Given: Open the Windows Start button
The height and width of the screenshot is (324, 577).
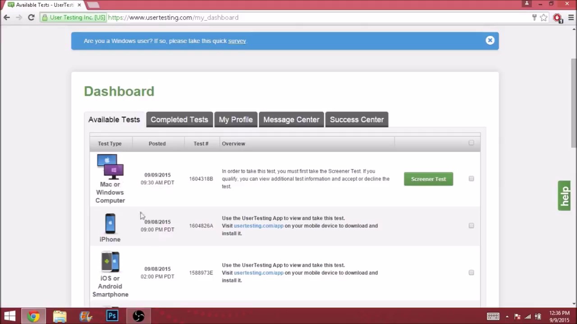Looking at the screenshot, I should pyautogui.click(x=9, y=316).
